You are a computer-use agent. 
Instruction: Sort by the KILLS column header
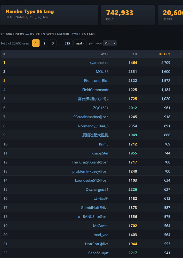(165, 54)
